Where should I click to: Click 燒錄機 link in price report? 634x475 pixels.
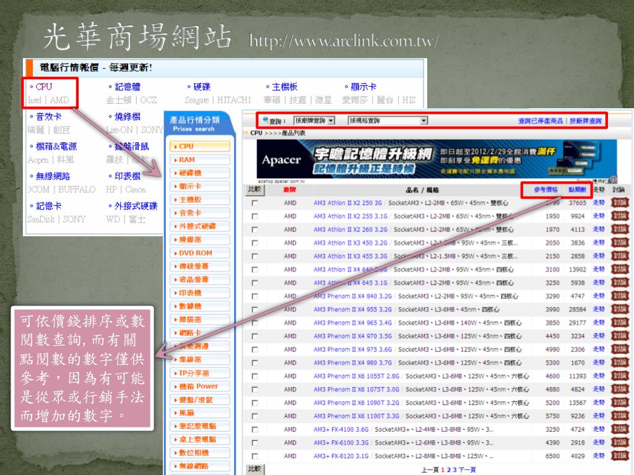128,116
